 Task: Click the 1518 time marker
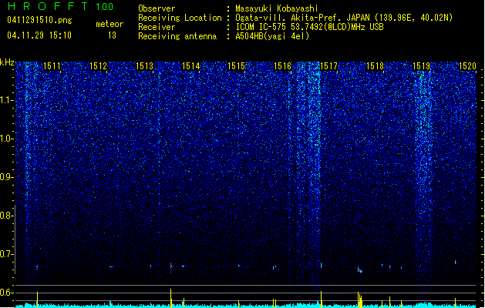(375, 66)
